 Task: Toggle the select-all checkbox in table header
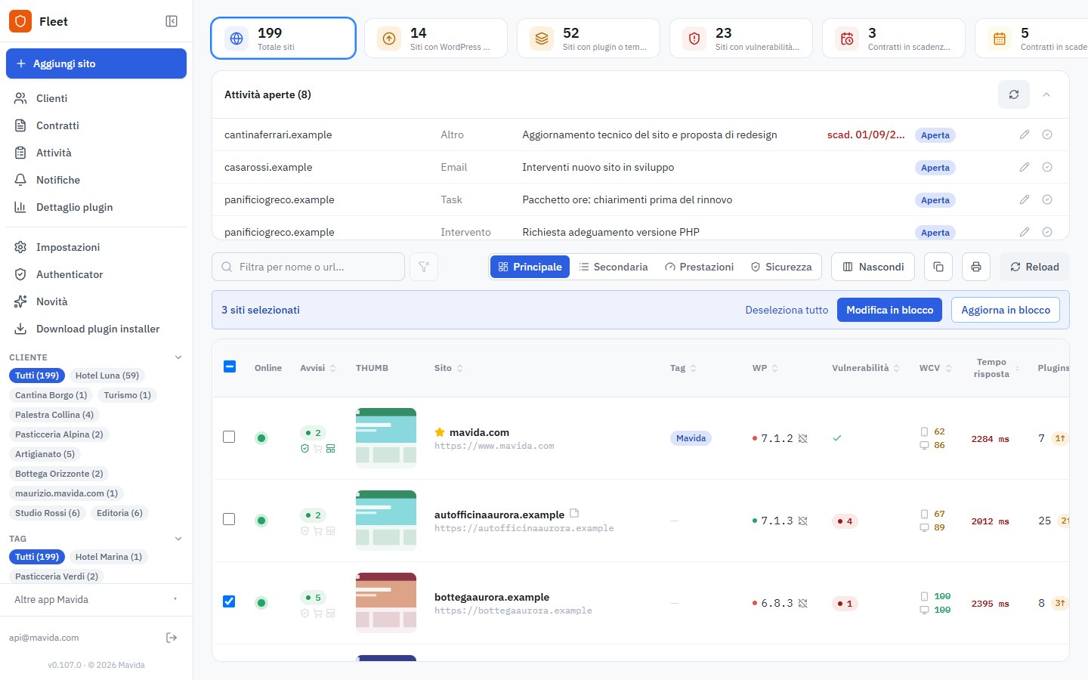pyautogui.click(x=230, y=366)
